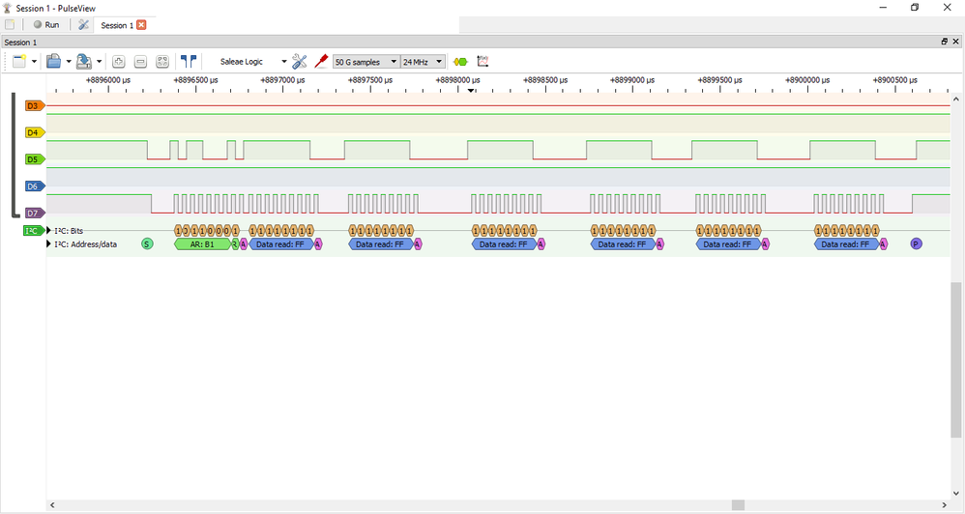
Task: Zoom to fit the capture
Action: click(161, 62)
